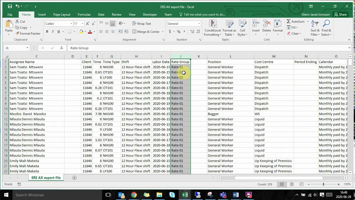This screenshot has height=200, width=355.
Task: Open Sort & Filter menu
Action: [x=315, y=28]
